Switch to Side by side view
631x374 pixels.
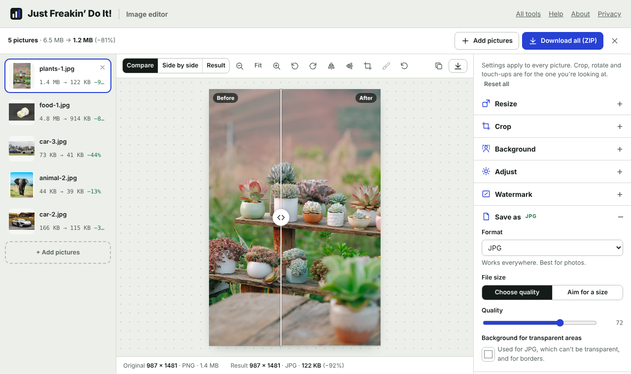[180, 65]
